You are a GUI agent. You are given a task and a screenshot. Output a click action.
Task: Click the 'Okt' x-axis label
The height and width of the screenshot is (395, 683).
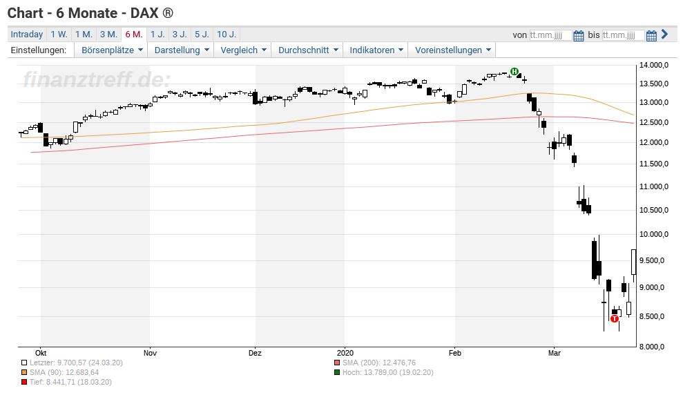pos(41,353)
